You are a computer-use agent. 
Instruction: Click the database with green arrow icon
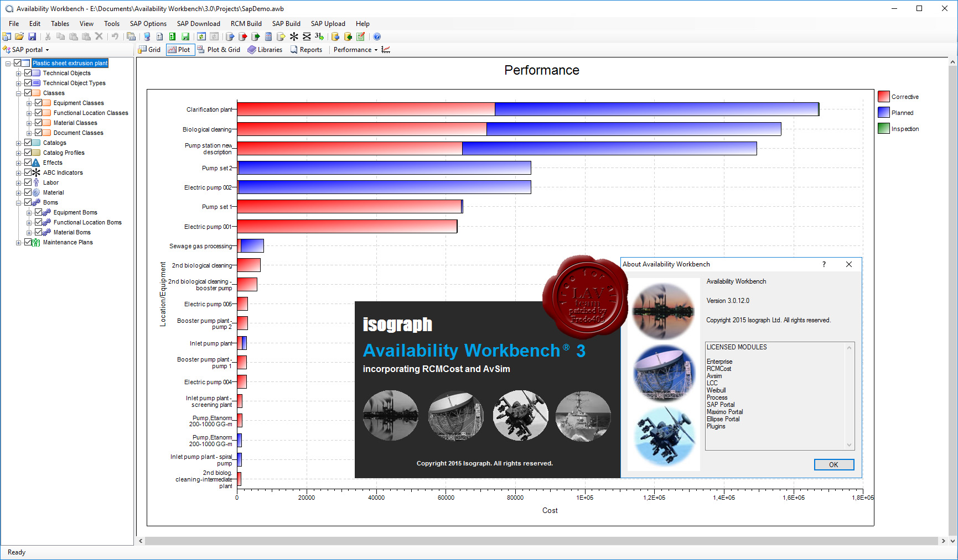click(x=348, y=36)
